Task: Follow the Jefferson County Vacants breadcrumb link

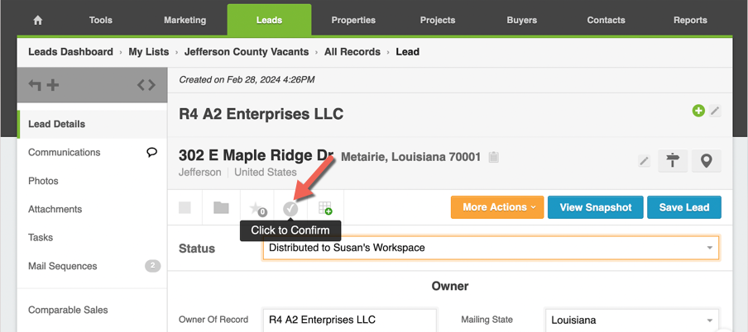Action: tap(247, 51)
